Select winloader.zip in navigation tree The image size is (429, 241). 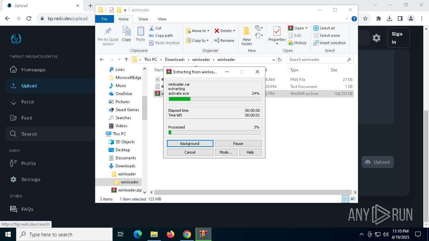[x=127, y=190]
